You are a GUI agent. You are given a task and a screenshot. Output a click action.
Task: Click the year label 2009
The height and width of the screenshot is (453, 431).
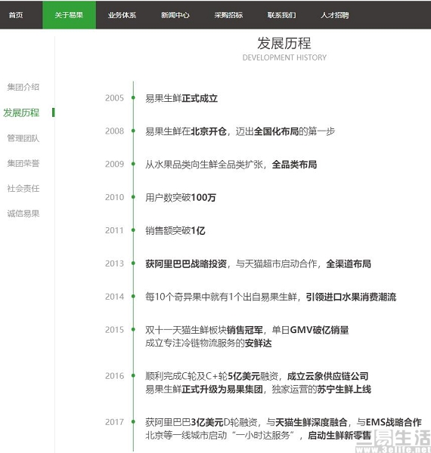pos(114,164)
